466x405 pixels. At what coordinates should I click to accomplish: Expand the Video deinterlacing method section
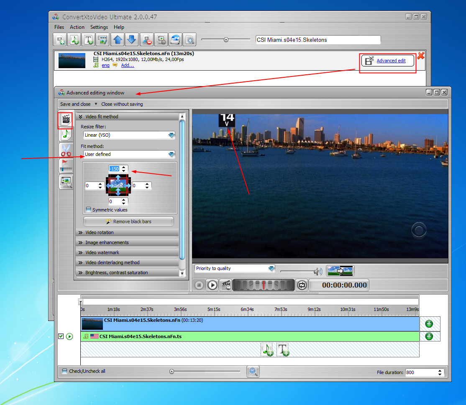click(128, 263)
